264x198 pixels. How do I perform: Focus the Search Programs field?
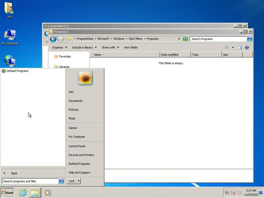(218, 39)
